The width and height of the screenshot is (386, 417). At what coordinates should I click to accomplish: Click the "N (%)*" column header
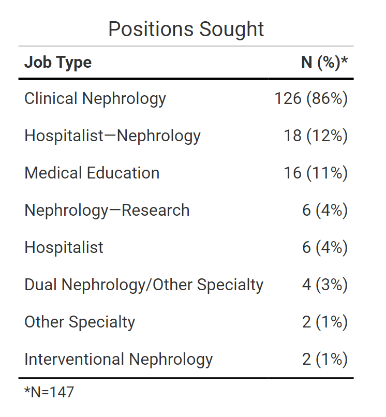(324, 63)
